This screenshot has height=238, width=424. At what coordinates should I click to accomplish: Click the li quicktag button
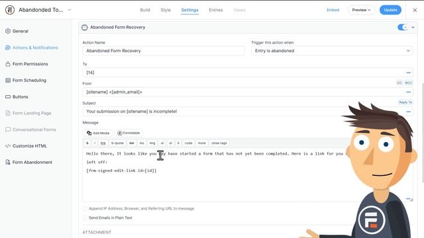coord(178,143)
